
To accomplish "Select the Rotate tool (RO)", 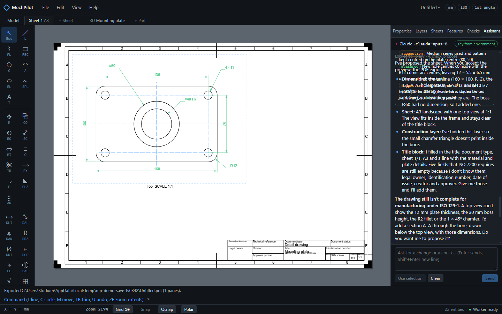I will (9, 135).
